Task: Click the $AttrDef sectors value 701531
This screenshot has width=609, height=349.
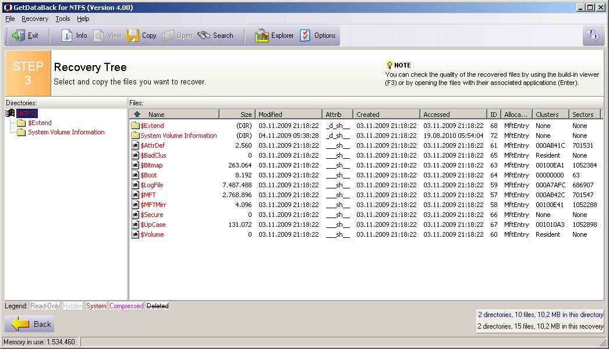Action: pyautogui.click(x=583, y=145)
